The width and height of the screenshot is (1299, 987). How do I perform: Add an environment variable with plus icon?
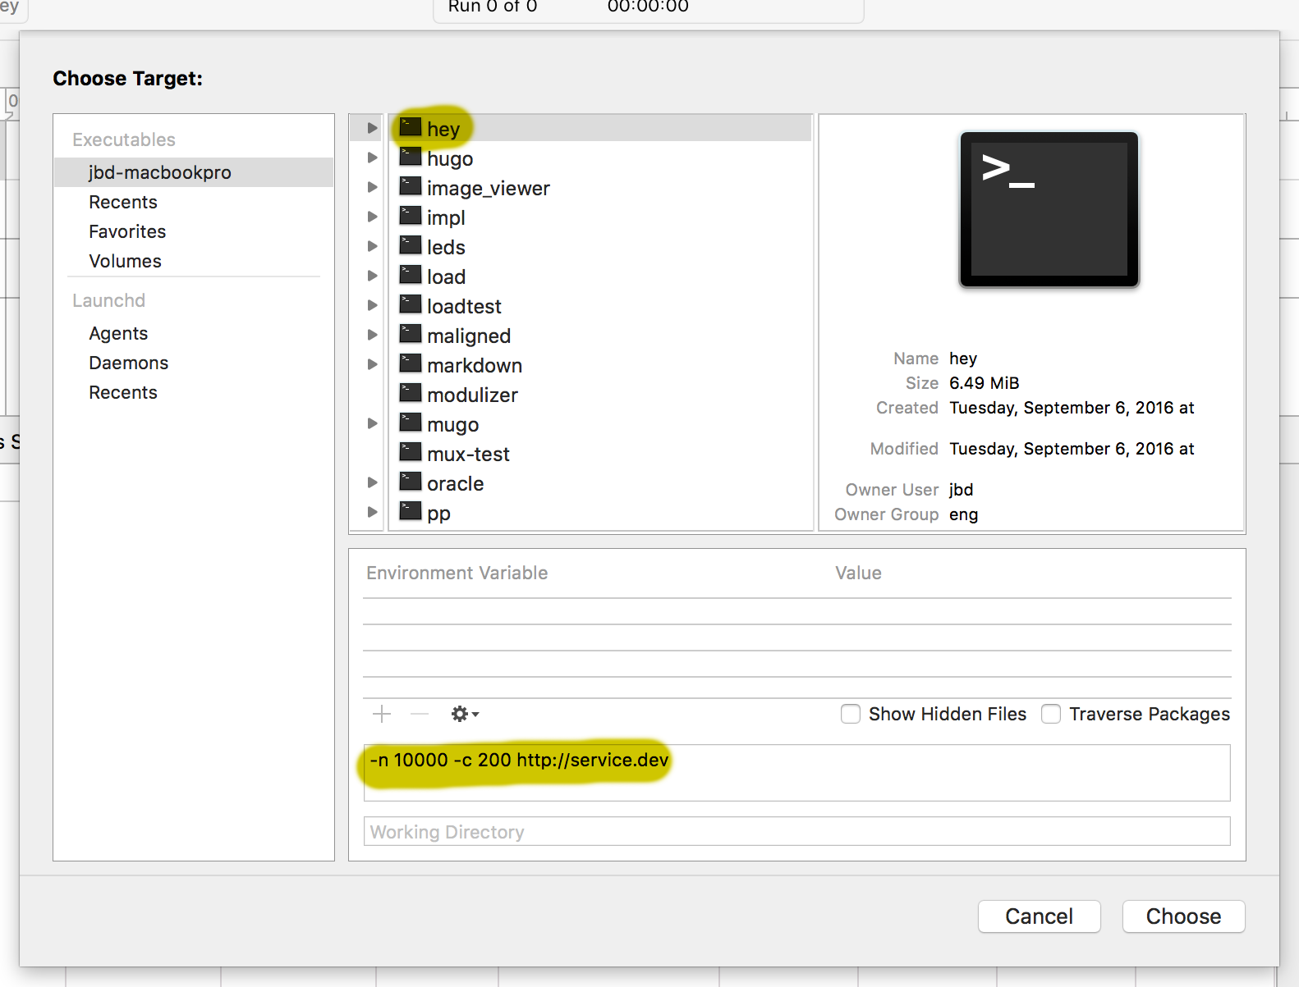(382, 714)
